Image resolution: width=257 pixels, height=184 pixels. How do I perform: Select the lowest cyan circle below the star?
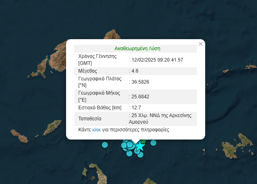140,155
